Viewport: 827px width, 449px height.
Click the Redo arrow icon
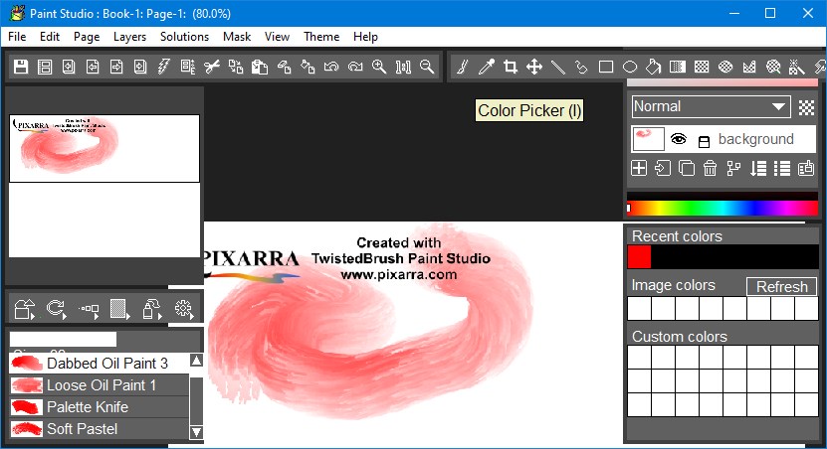[355, 67]
